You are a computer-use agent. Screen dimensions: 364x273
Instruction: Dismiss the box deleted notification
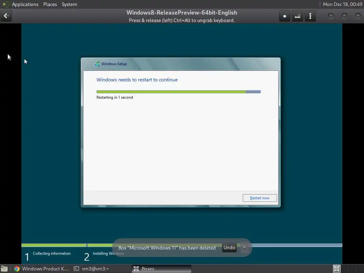245,247
